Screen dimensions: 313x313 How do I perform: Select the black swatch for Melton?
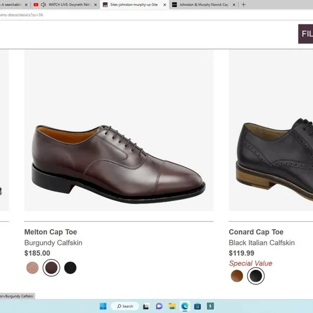coord(70,268)
